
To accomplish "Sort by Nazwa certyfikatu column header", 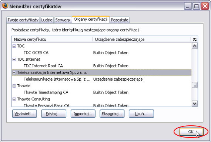I will [52, 40].
